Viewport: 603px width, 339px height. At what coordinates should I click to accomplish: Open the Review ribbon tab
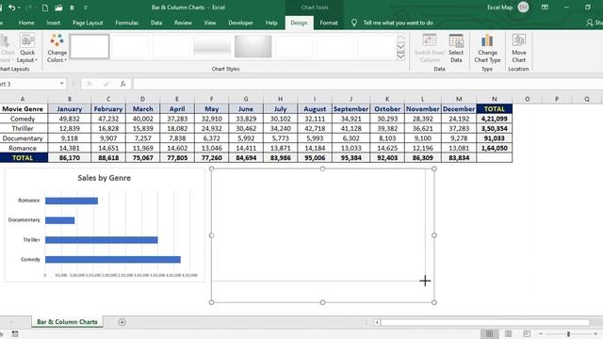183,23
